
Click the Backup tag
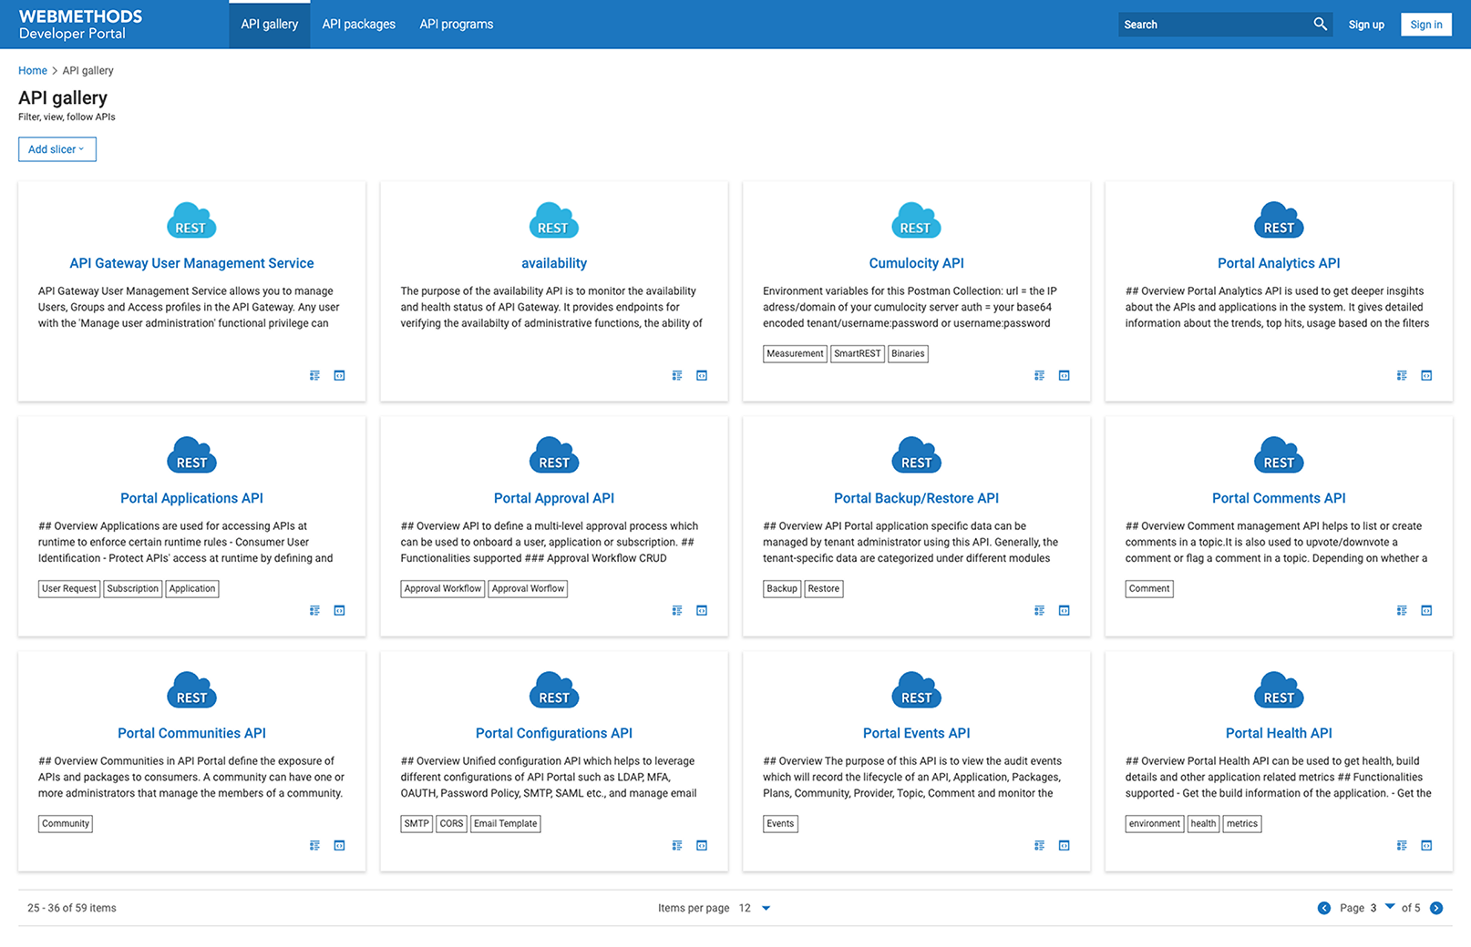tap(782, 588)
